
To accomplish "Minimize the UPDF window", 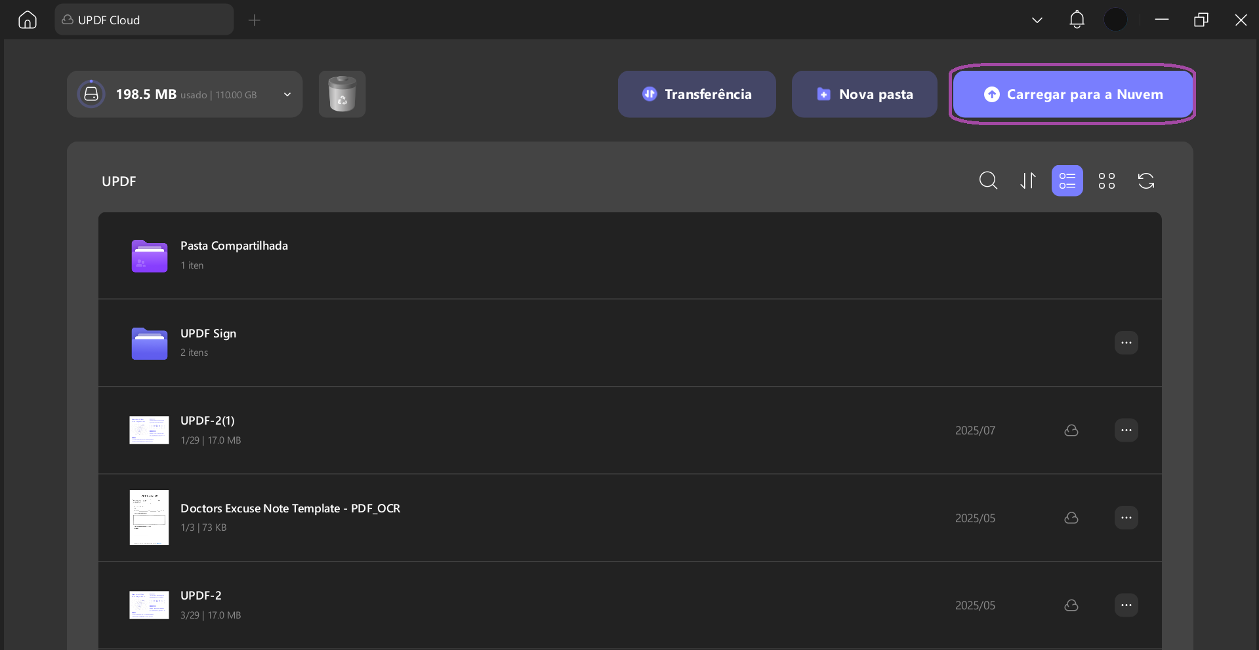I will click(x=1162, y=20).
